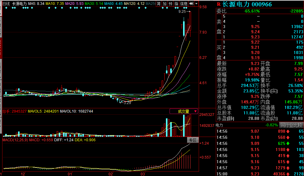Screen dimensions: 304x176
Task: Click the 电力 sector label
Action: tap(219, 125)
